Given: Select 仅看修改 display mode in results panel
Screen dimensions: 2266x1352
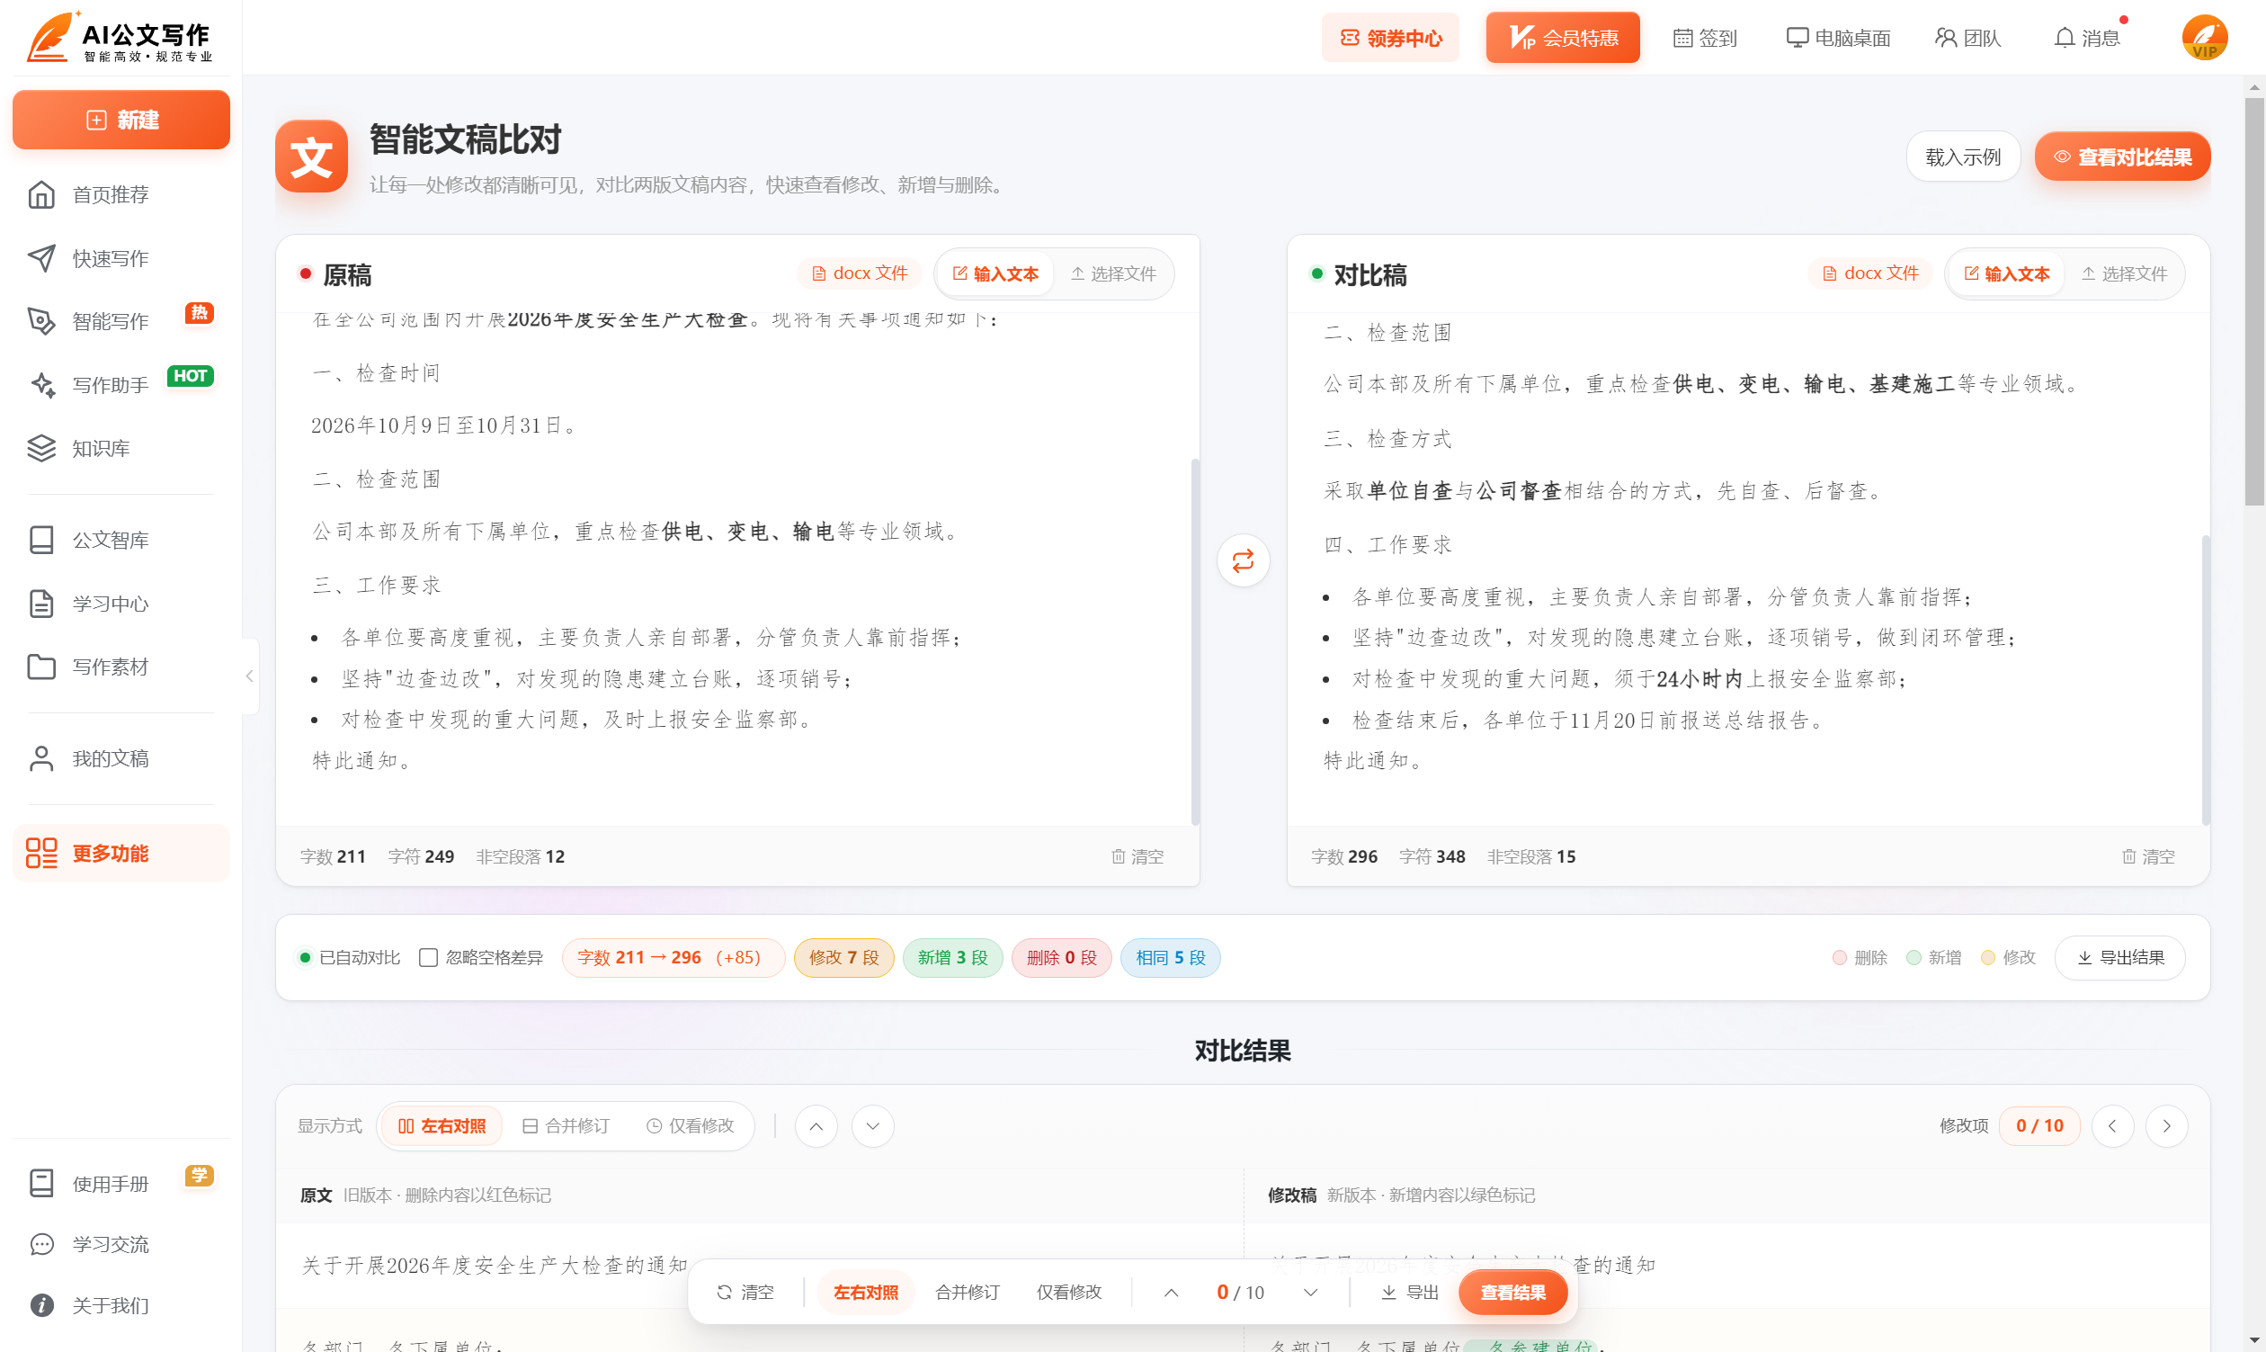Looking at the screenshot, I should tap(690, 1126).
